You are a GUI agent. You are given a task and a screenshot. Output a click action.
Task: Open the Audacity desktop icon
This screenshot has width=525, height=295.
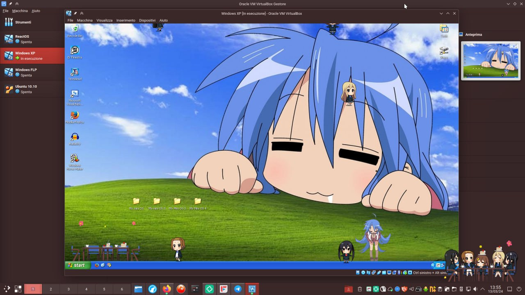[75, 137]
